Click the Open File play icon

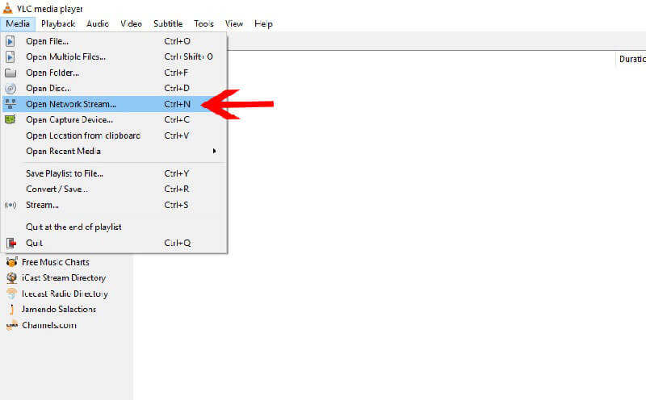pyautogui.click(x=10, y=41)
